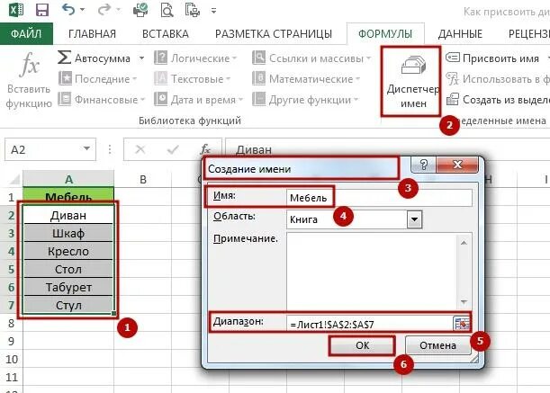This screenshot has height=393, width=550.
Task: Close the Создание имени dialog
Action: (457, 165)
